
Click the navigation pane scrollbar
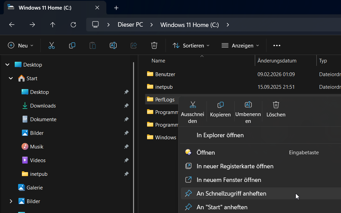click(133, 138)
